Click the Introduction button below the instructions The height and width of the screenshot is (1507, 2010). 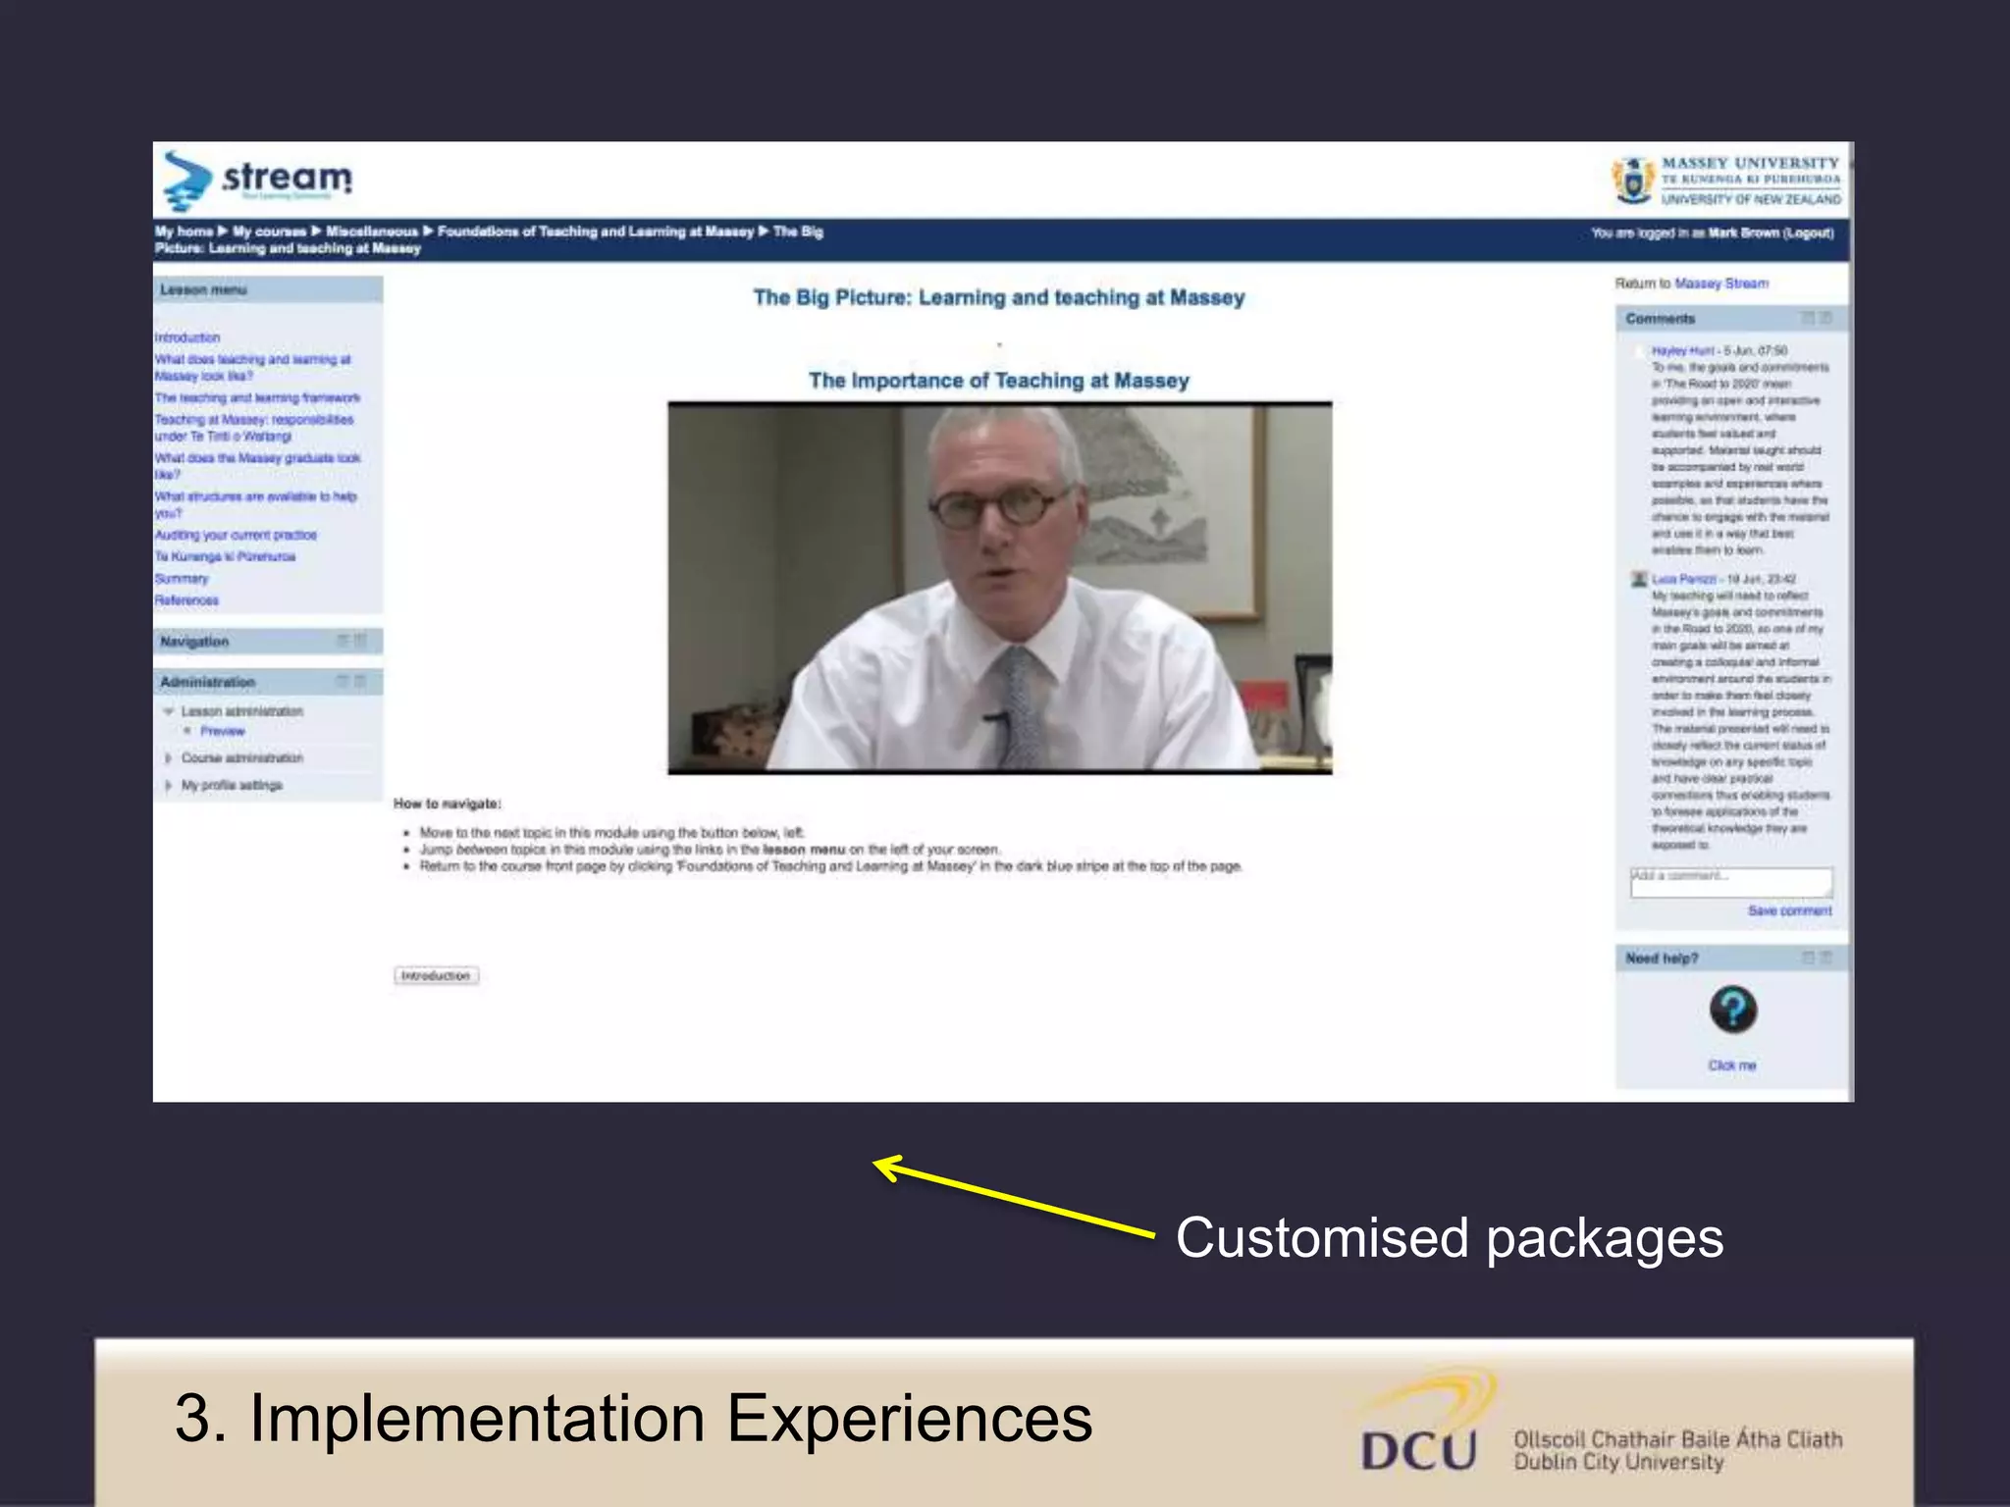click(437, 975)
